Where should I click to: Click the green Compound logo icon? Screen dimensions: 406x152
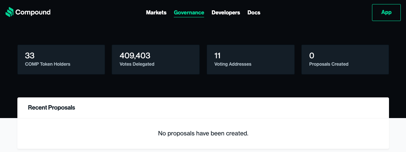point(9,12)
